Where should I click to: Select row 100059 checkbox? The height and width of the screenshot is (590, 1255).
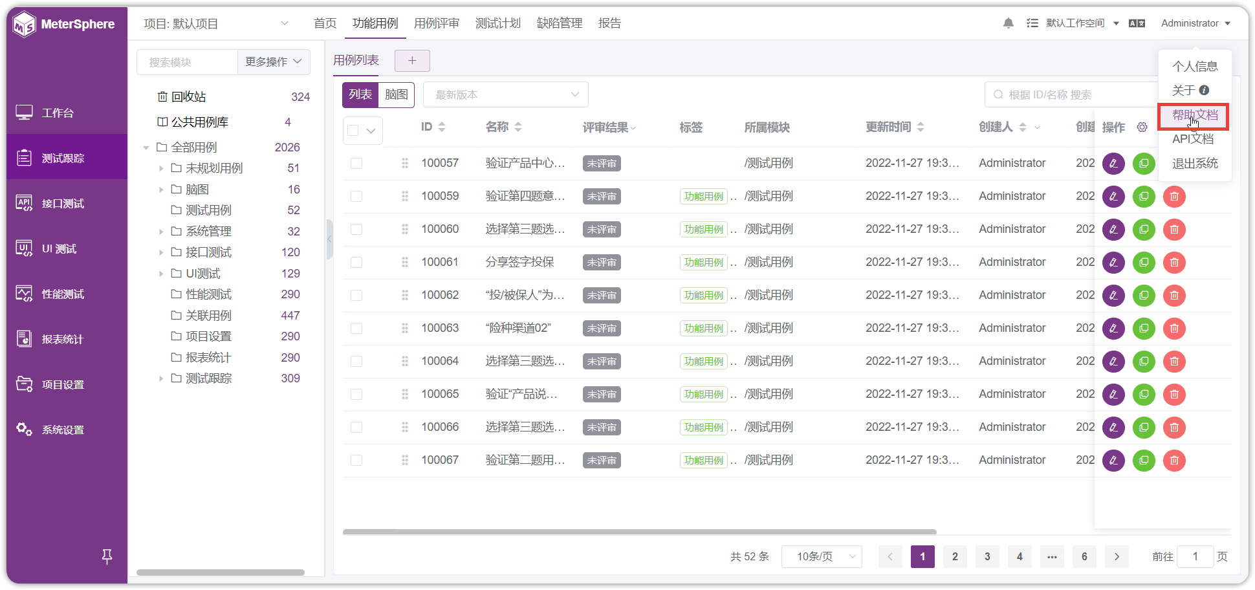pyautogui.click(x=356, y=196)
